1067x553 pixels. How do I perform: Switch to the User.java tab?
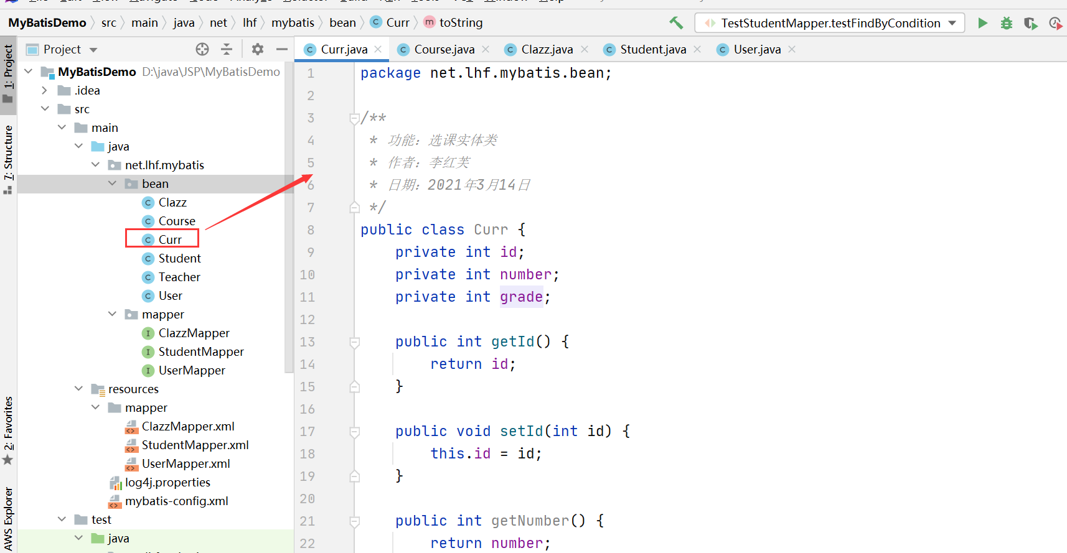pos(756,49)
